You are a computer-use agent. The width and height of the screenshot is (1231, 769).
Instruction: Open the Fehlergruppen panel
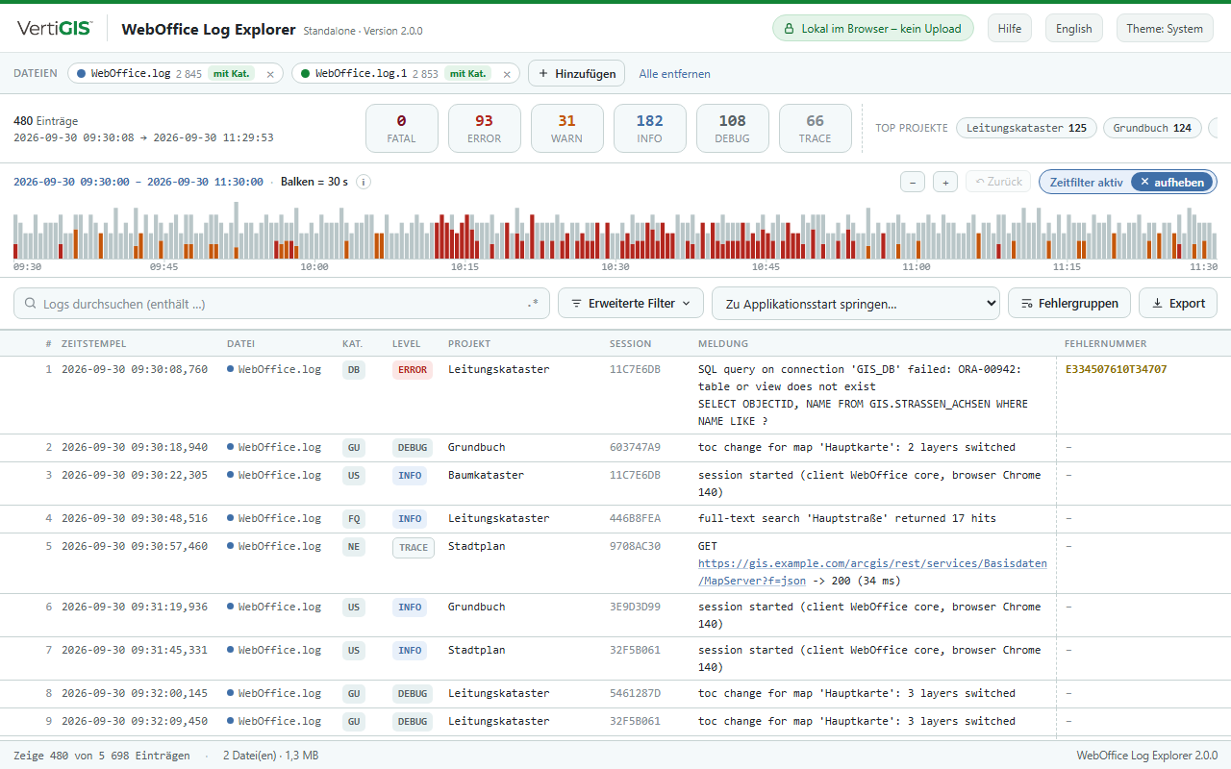coord(1069,304)
